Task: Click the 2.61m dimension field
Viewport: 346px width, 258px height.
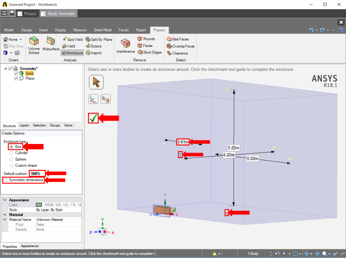Action: point(183,142)
